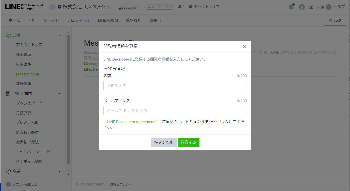Click the メニューを閉じる label
The height and width of the screenshot is (191, 350).
[25, 184]
